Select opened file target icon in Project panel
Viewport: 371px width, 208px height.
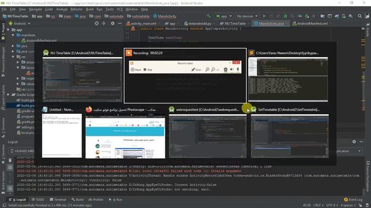(x=97, y=23)
